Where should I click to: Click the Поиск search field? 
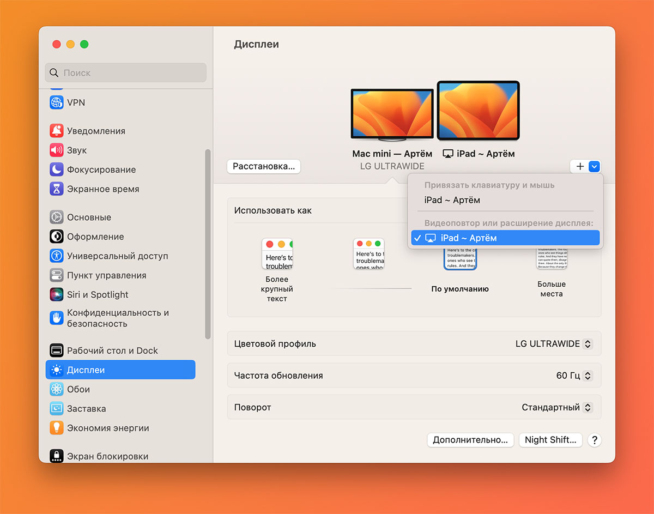coord(126,72)
